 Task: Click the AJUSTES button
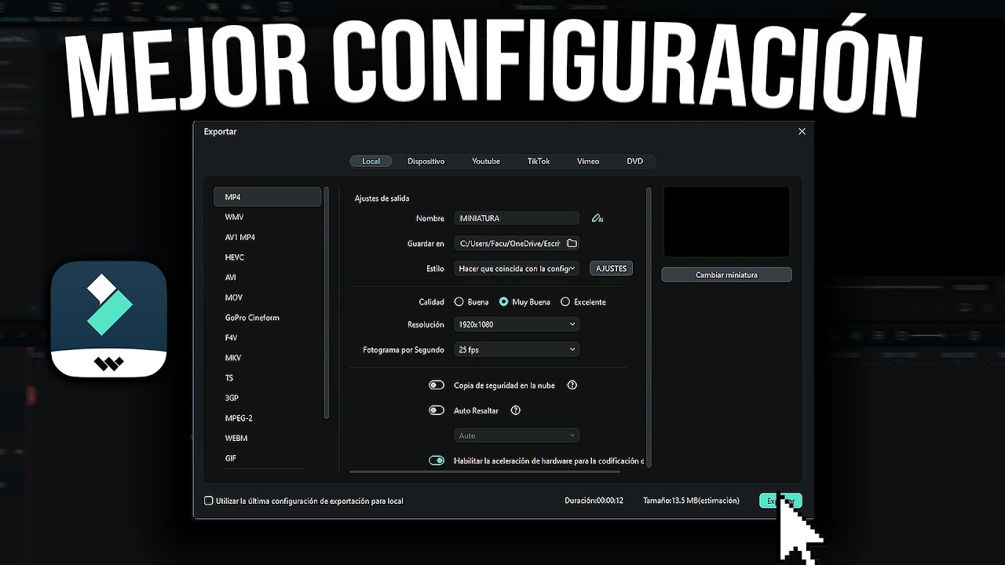pyautogui.click(x=611, y=268)
